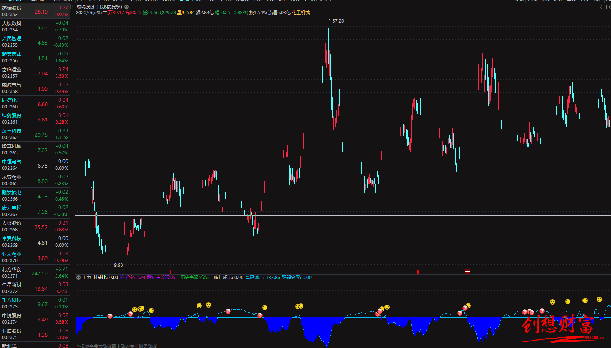Open the dropdown arrow beside 杰瑞股份 chart title

click(126, 7)
